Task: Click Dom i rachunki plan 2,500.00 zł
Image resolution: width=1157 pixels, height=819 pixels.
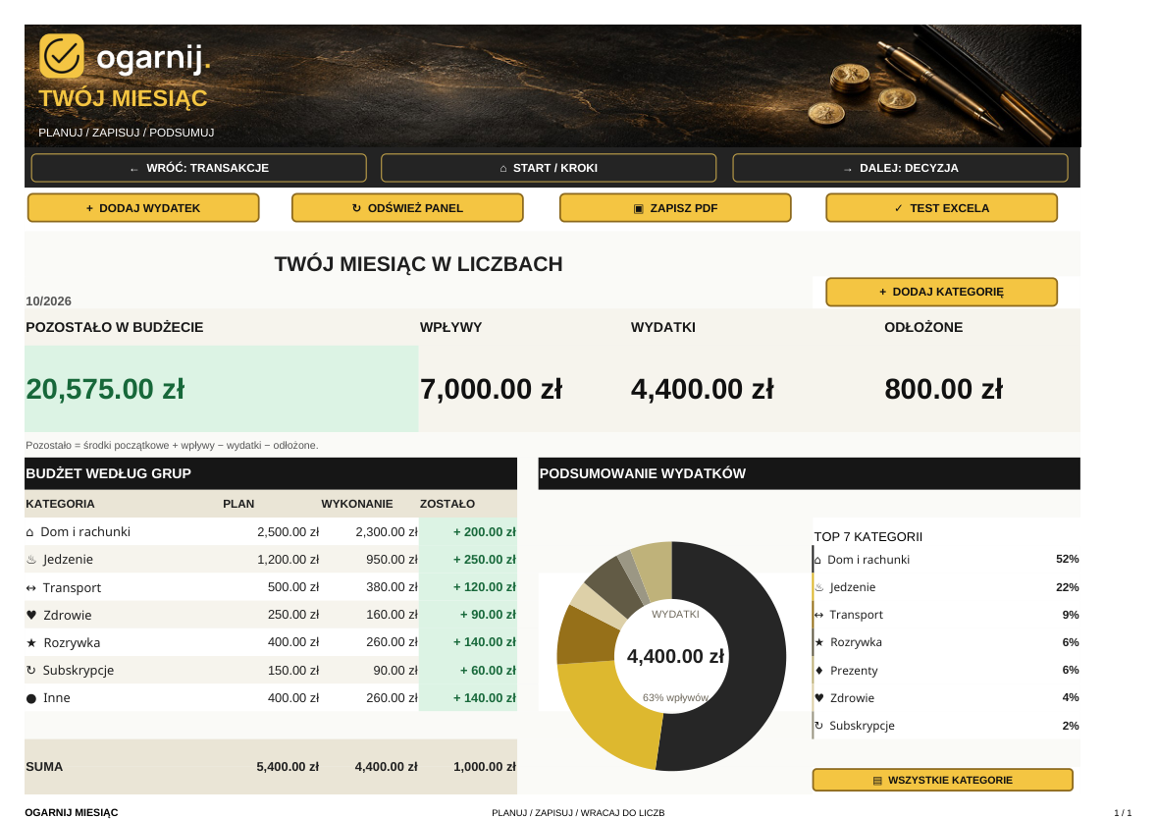Action: pyautogui.click(x=288, y=531)
